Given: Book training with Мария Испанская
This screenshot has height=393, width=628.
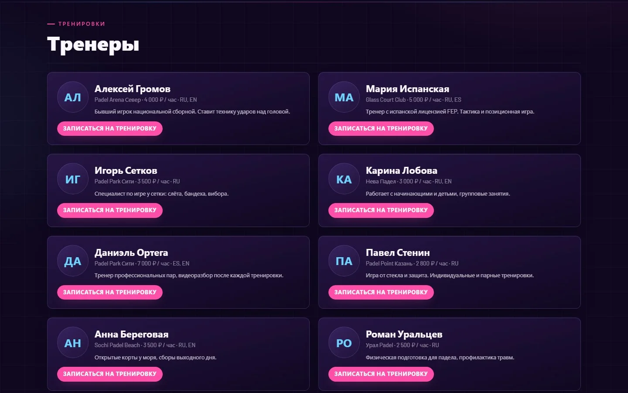Looking at the screenshot, I should click(381, 128).
